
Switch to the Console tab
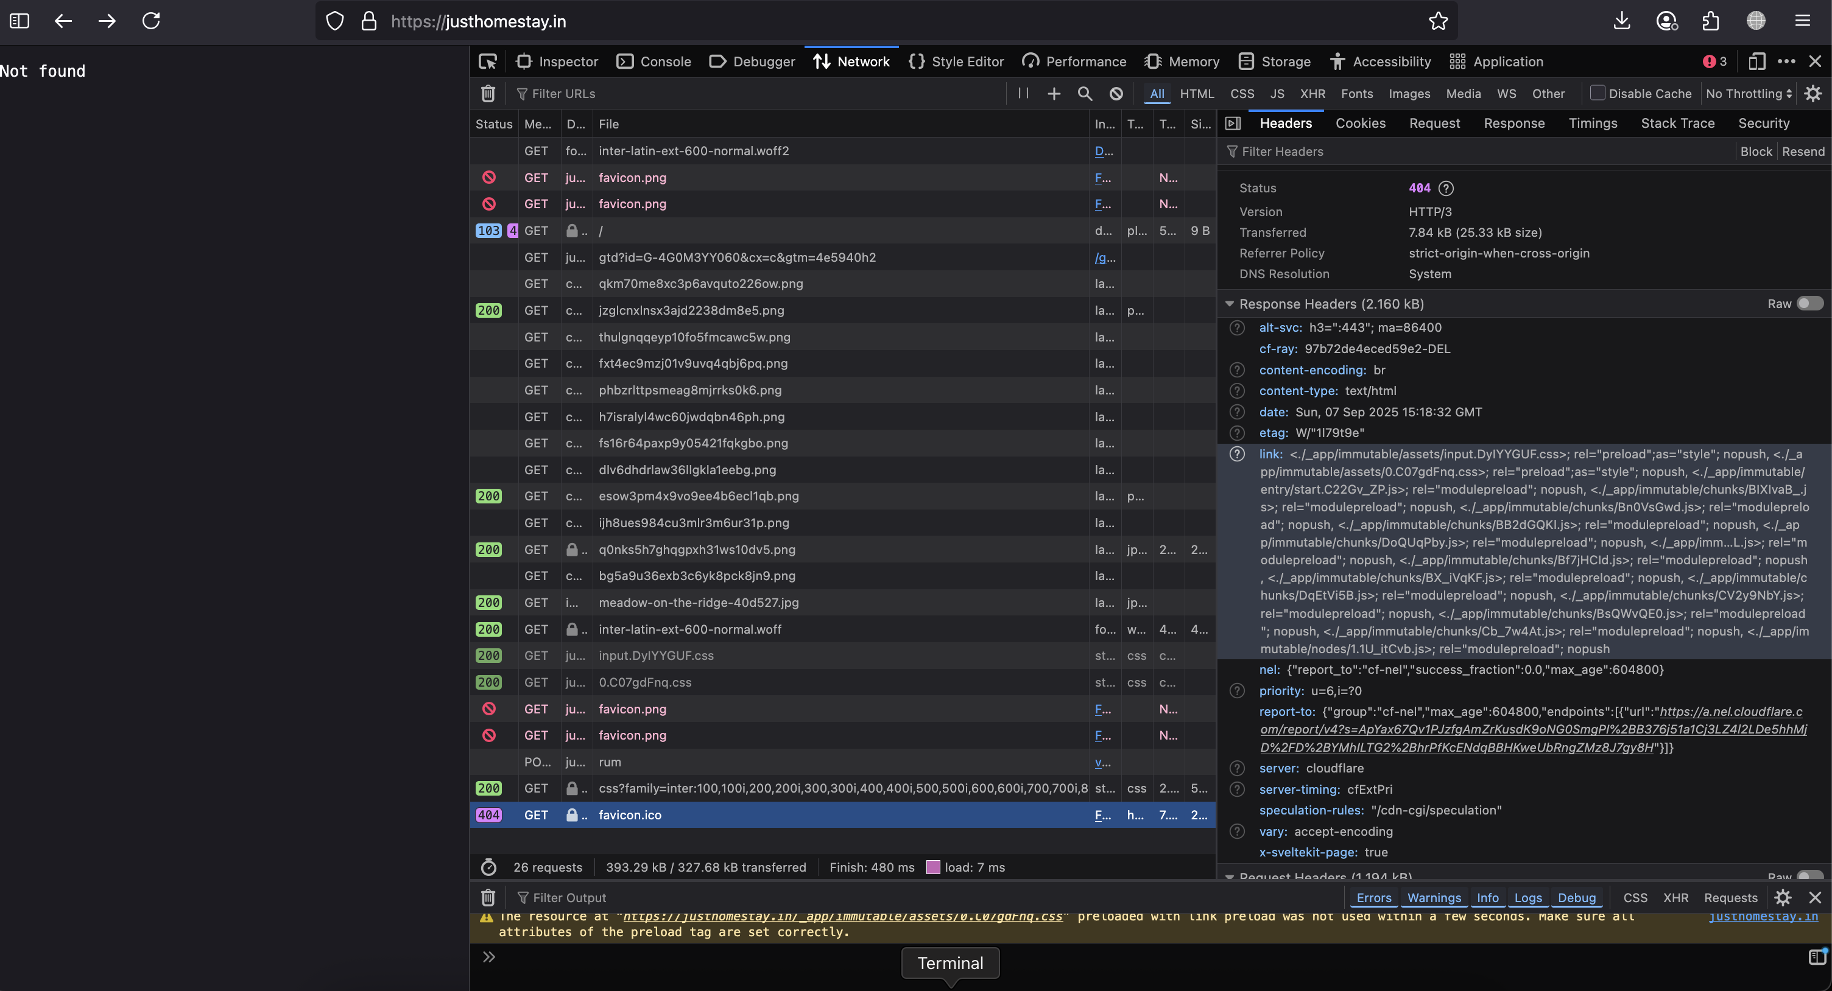(x=654, y=62)
